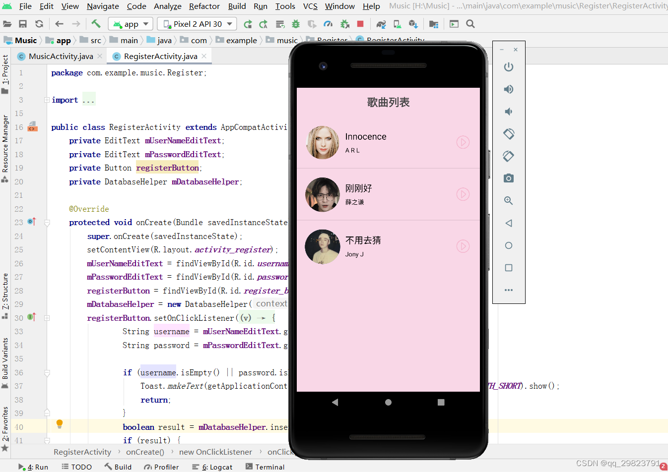Screen dimensions: 668x472
Task: Collapse onCreate method fold marker
Action: (x=47, y=223)
